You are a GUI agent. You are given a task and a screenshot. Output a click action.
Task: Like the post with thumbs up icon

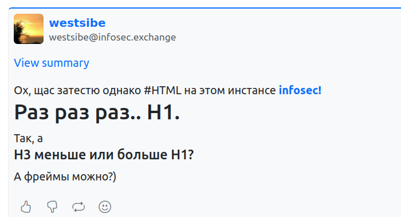point(26,207)
